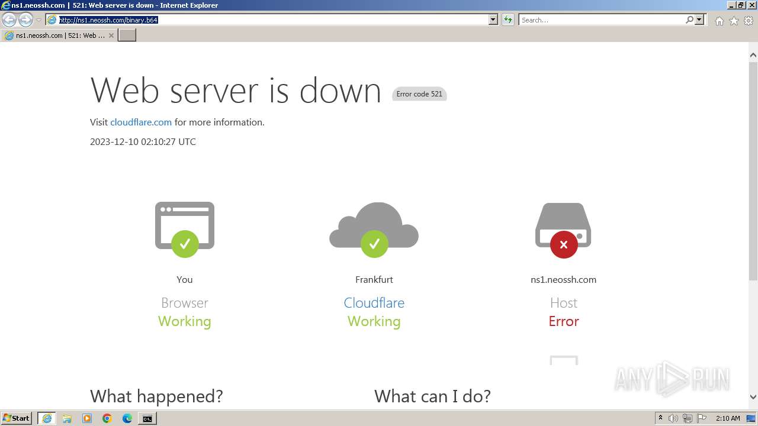
Task: Start search with the magnifier icon
Action: coord(689,20)
